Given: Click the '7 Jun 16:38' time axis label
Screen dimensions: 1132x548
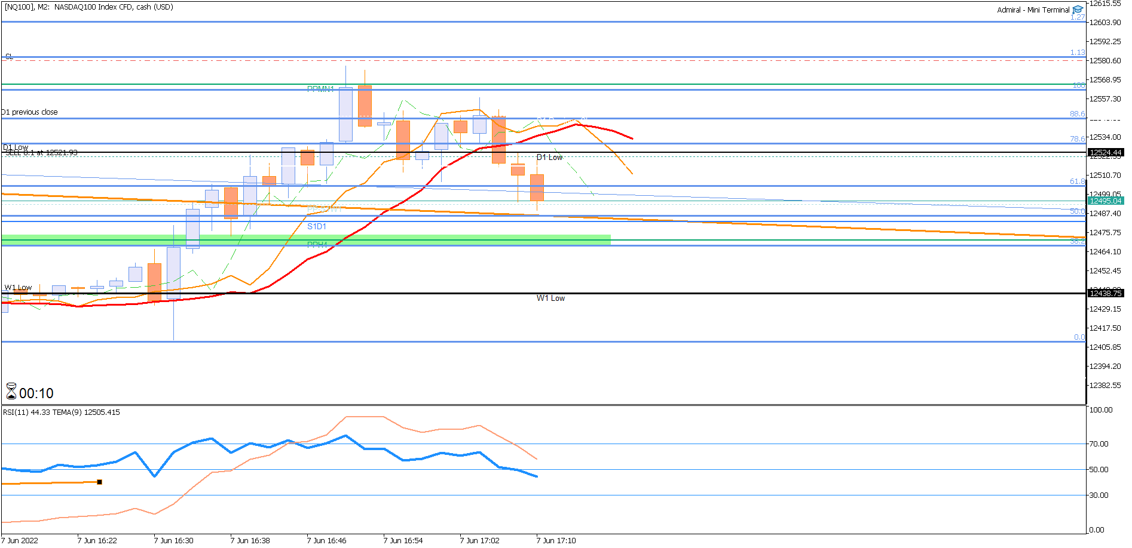Looking at the screenshot, I should coord(250,541).
